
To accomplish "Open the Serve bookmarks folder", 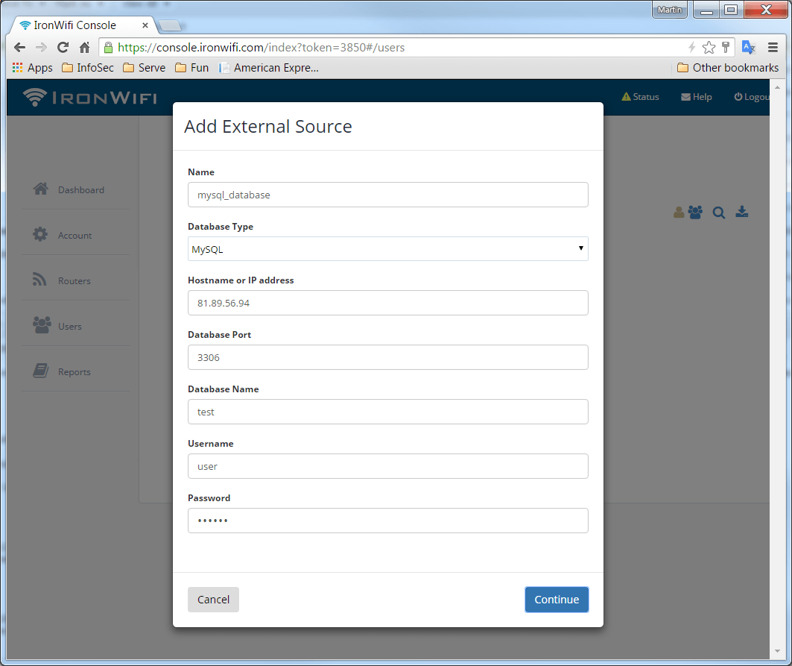I will point(144,68).
